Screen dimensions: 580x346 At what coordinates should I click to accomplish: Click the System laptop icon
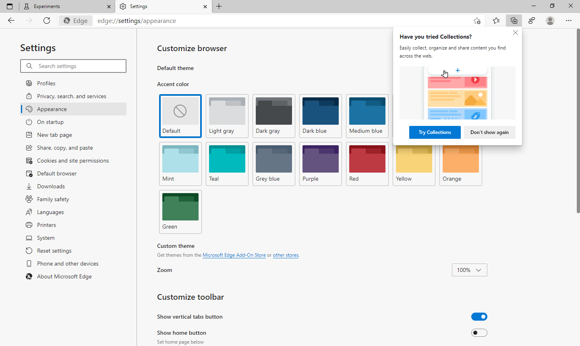click(x=29, y=238)
